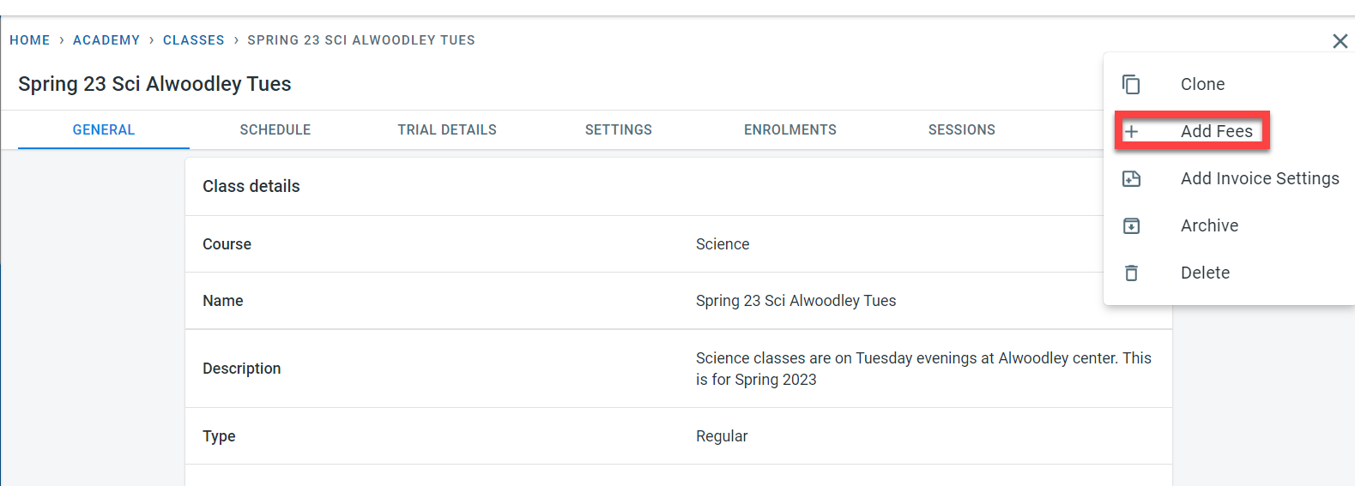Select the General tab
1355x486 pixels.
tap(103, 129)
